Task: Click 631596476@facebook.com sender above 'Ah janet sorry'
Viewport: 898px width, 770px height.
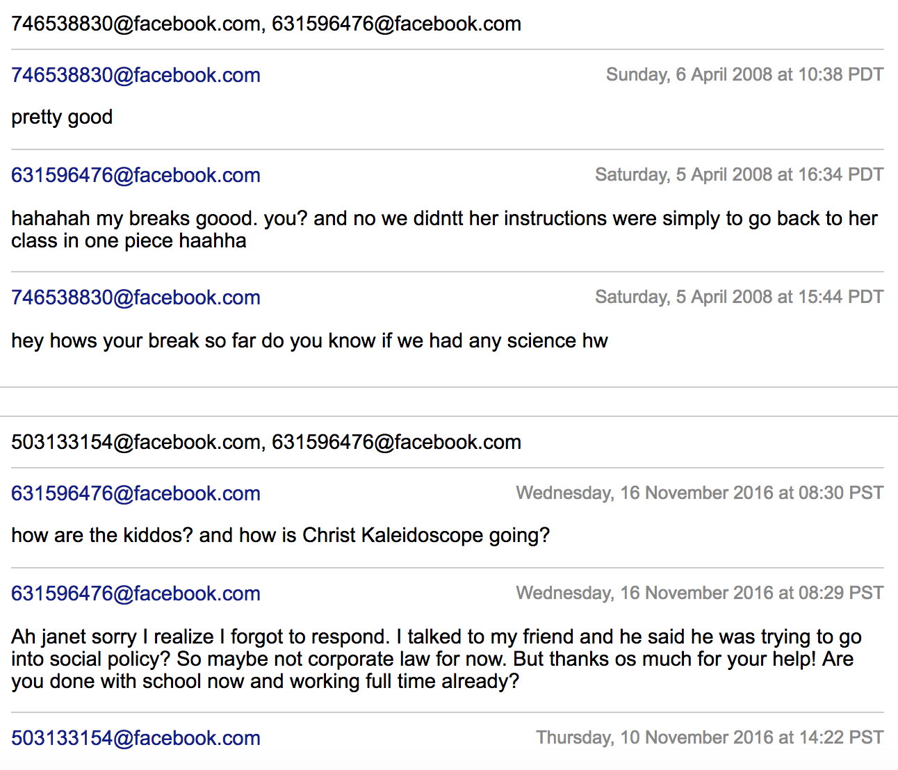Action: click(x=136, y=593)
